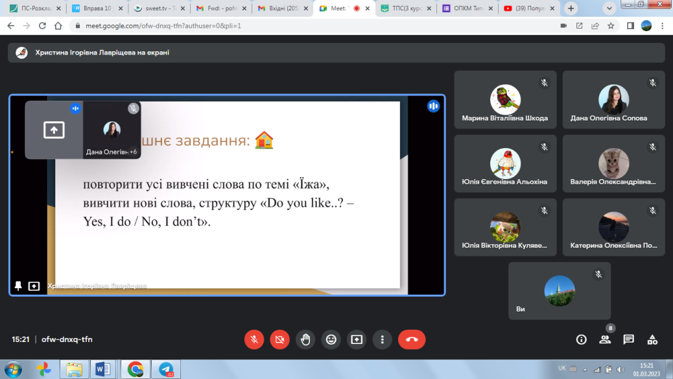
Task: Click presentation icon beside presenter name
Action: 34,286
